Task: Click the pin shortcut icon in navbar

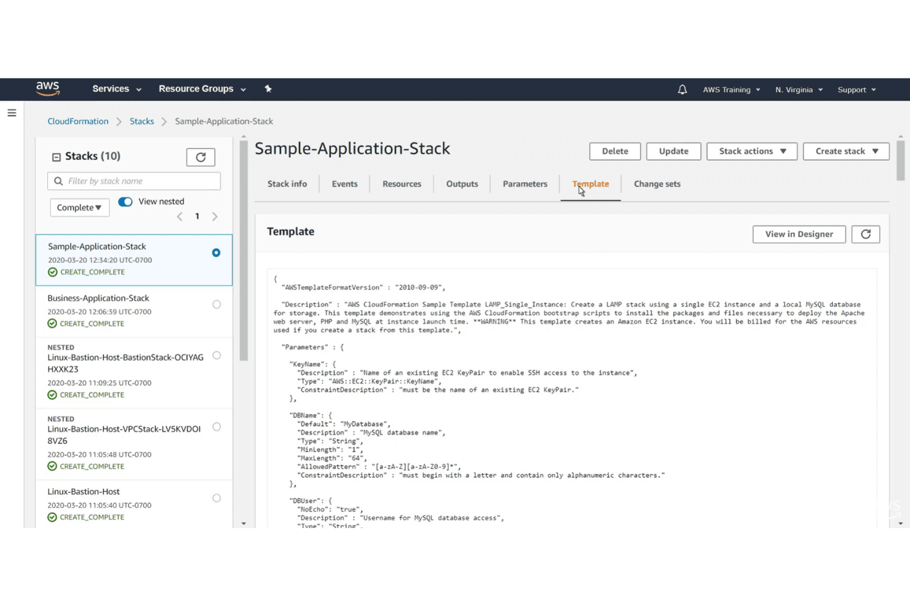Action: coord(268,89)
